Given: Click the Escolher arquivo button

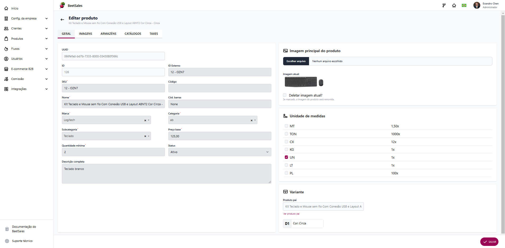Looking at the screenshot, I should pos(296,61).
